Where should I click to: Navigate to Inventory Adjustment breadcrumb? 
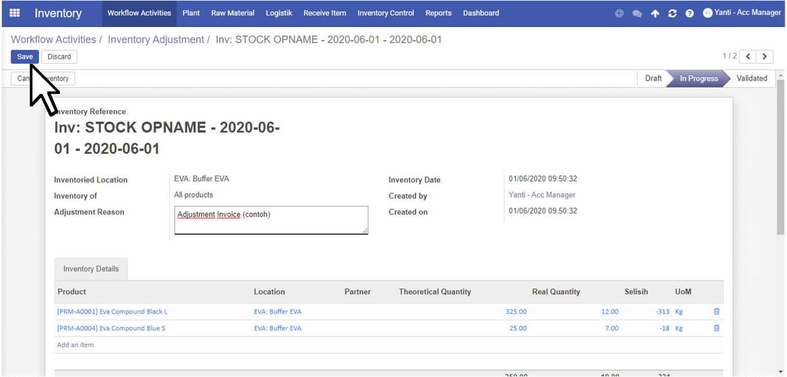point(156,40)
